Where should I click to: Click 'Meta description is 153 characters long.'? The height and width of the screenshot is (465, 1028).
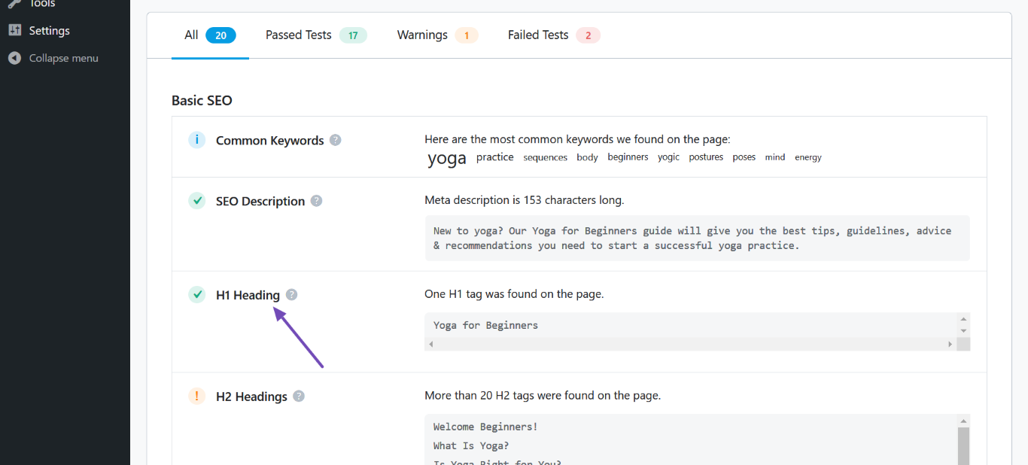[x=525, y=200]
